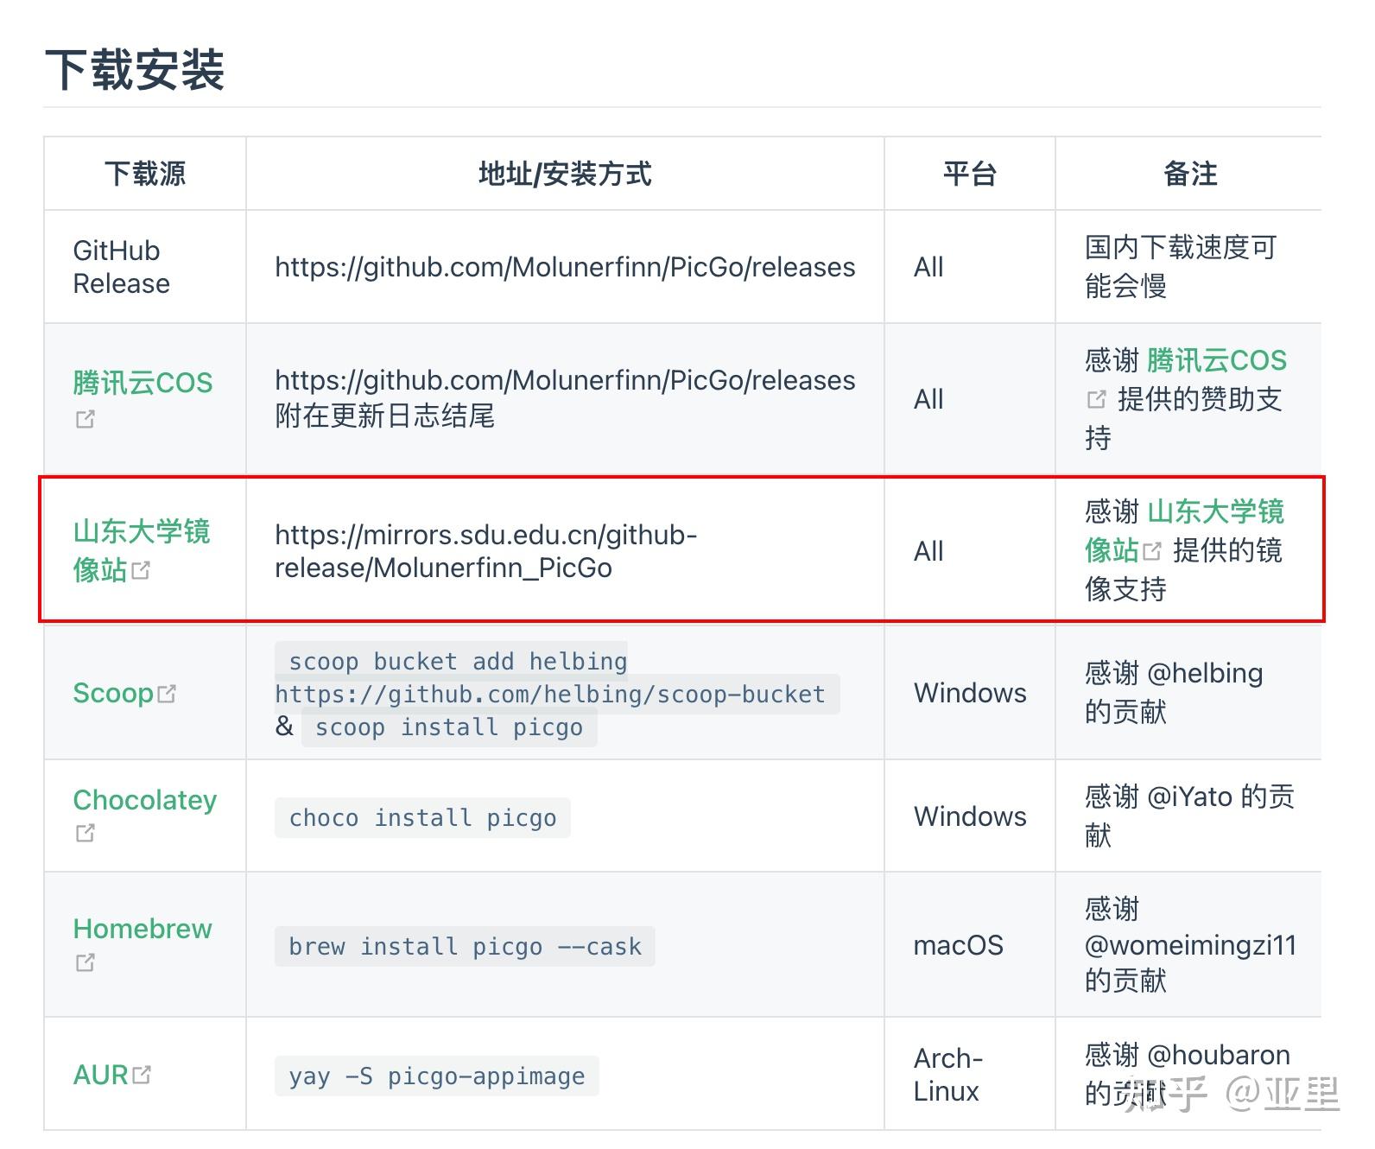The image size is (1375, 1149).
Task: Click the 备注 column header
Action: click(x=1190, y=174)
